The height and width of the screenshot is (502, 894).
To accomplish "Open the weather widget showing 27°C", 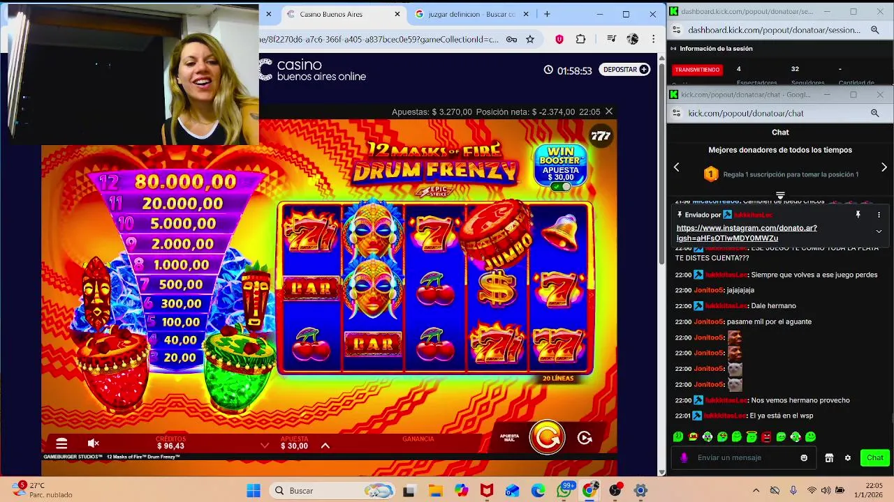I will (42, 489).
